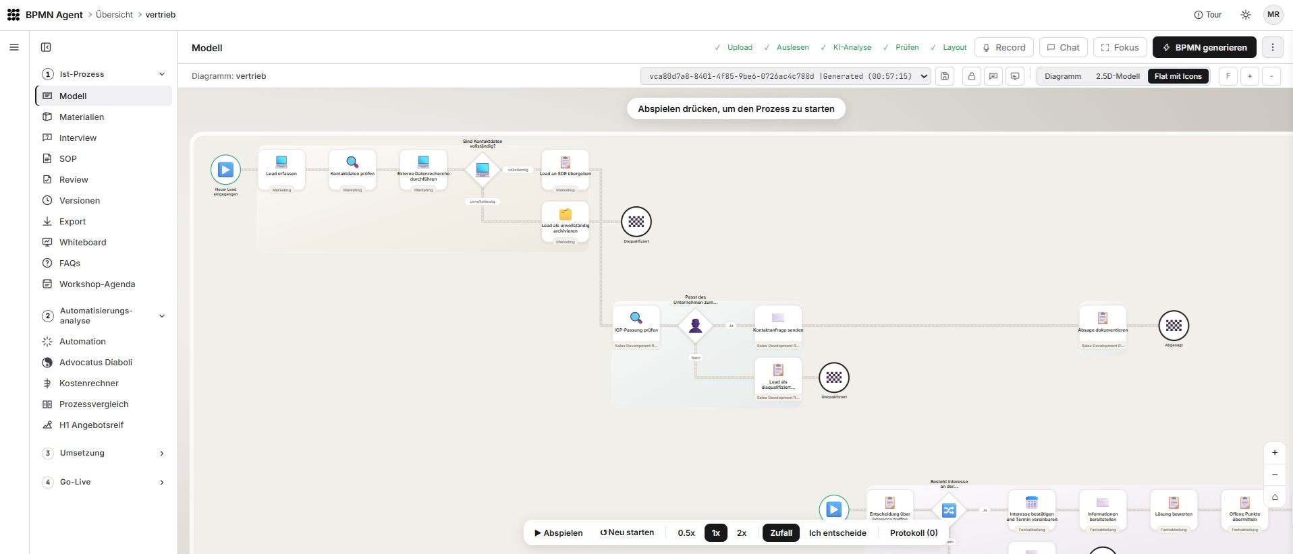Click the zoom out minus button on the canvas

tap(1275, 475)
